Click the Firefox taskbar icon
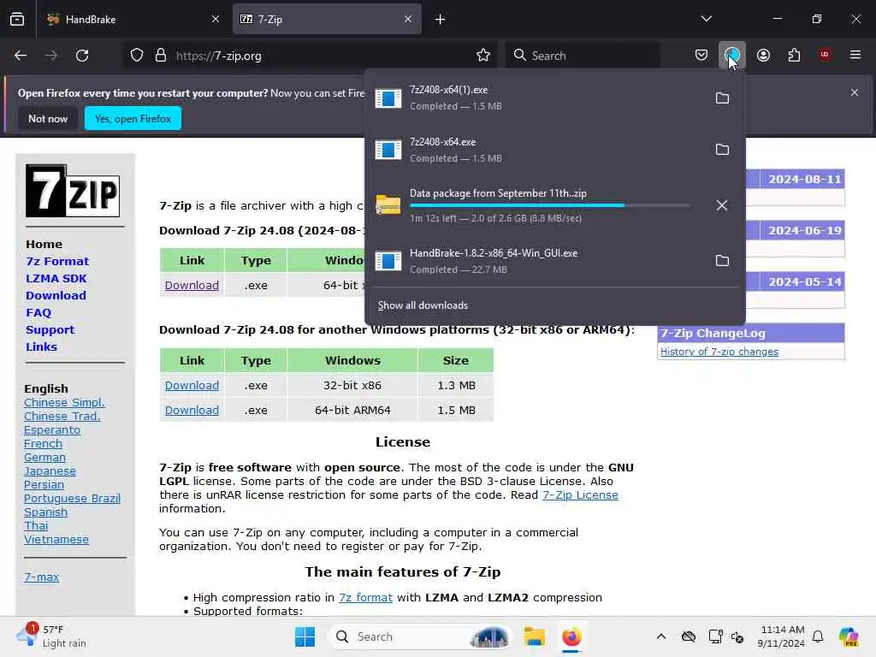Viewport: 876px width, 657px height. pyautogui.click(x=571, y=636)
